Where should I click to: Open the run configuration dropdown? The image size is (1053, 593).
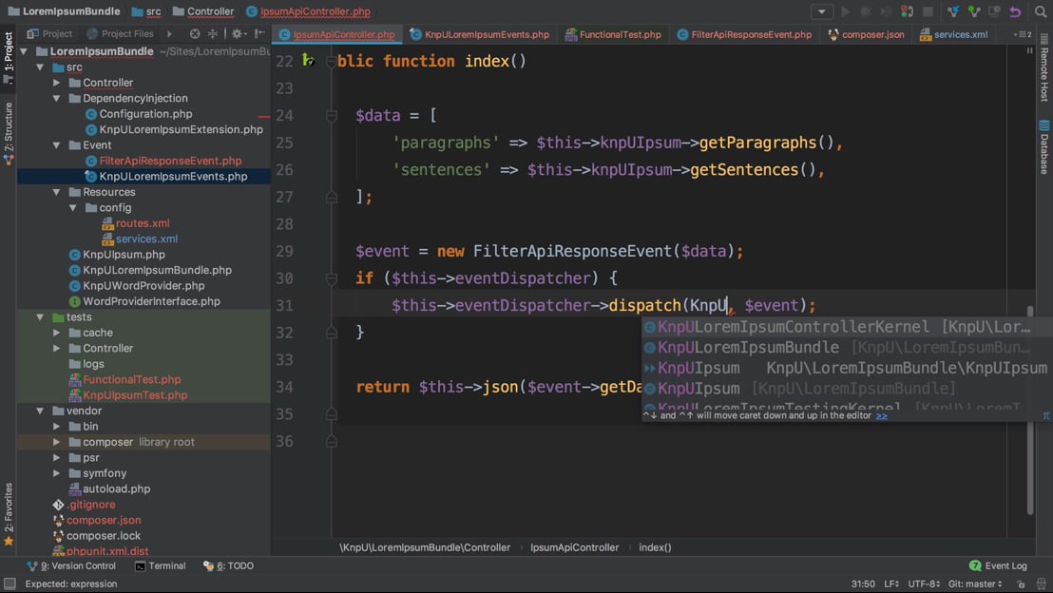[822, 11]
